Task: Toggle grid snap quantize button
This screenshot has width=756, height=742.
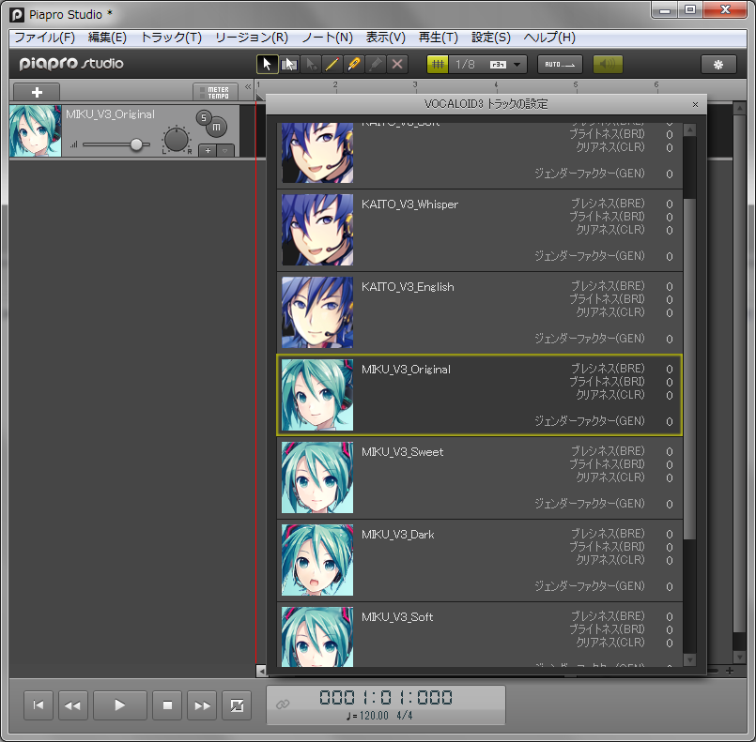Action: click(438, 64)
